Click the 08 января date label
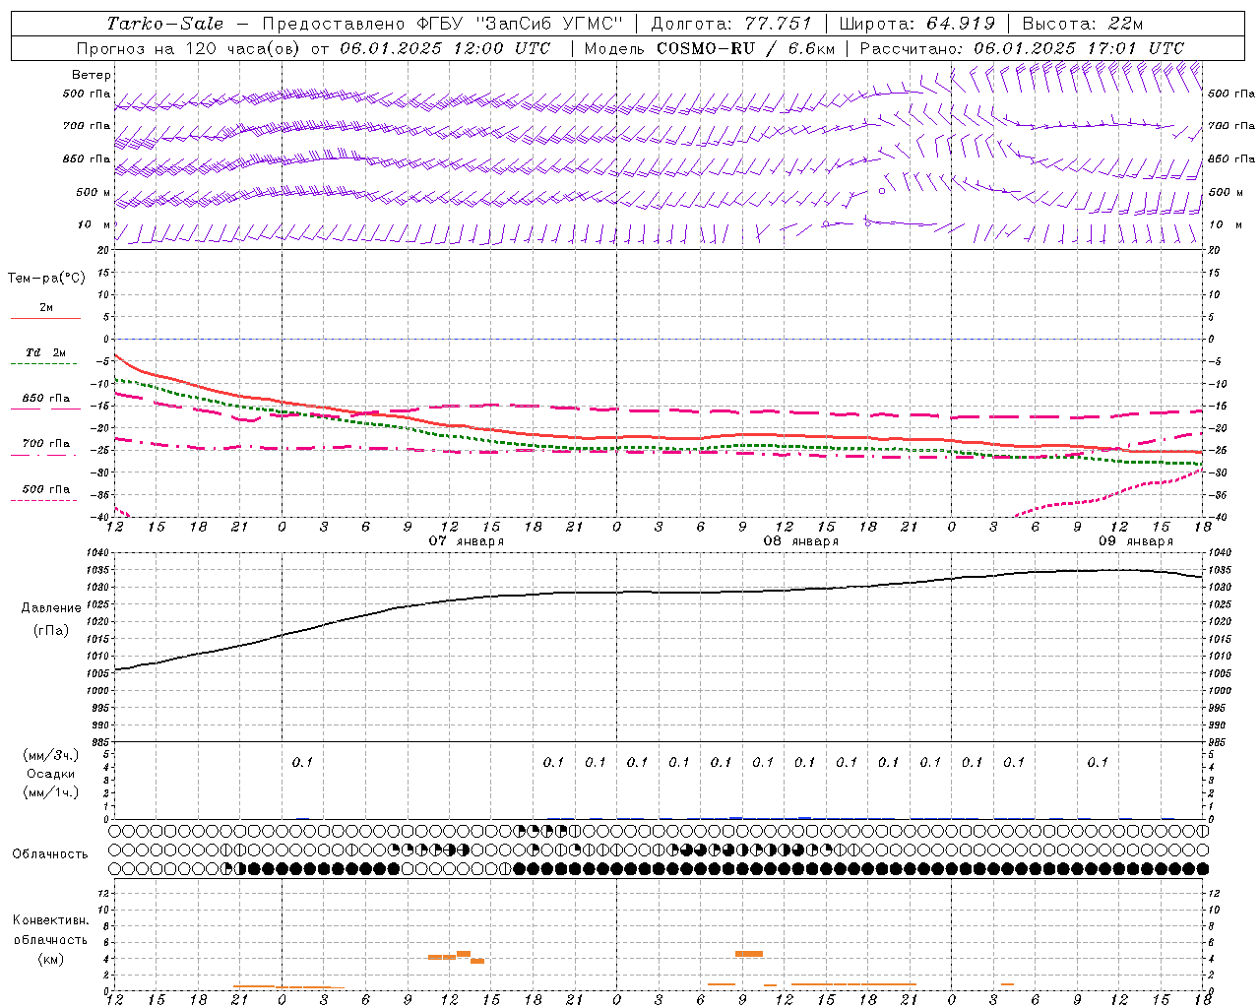This screenshot has height=1008, width=1260. click(800, 541)
